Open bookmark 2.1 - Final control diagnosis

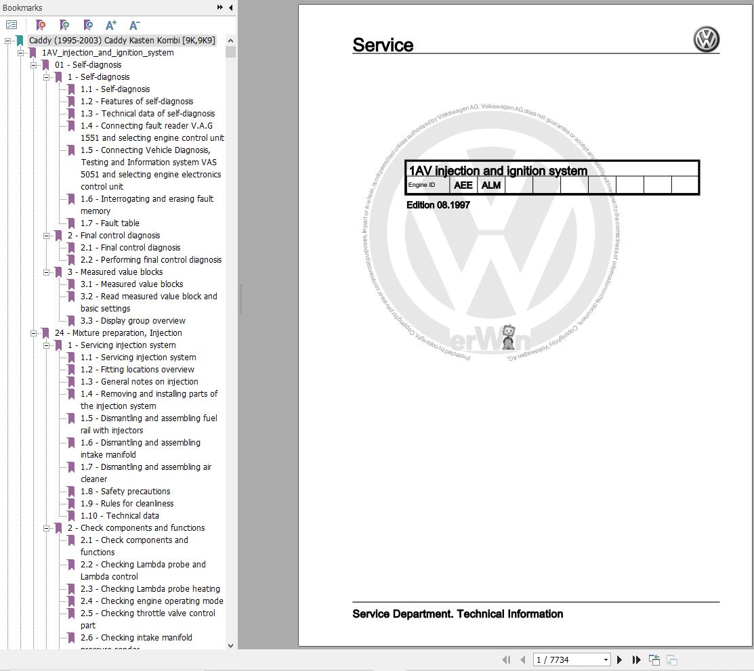[130, 248]
